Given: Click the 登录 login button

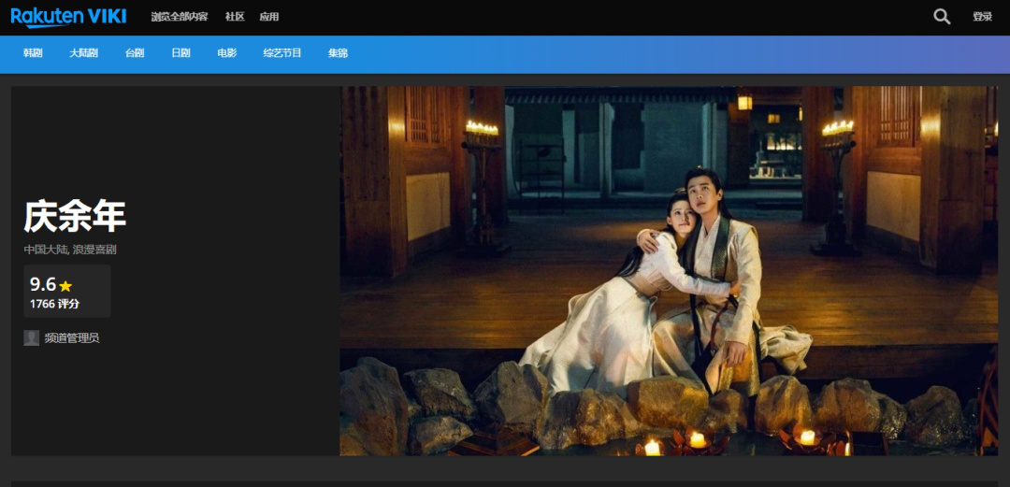Looking at the screenshot, I should [x=982, y=17].
